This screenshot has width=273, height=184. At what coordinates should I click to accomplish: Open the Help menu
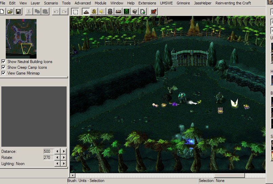pyautogui.click(x=131, y=3)
